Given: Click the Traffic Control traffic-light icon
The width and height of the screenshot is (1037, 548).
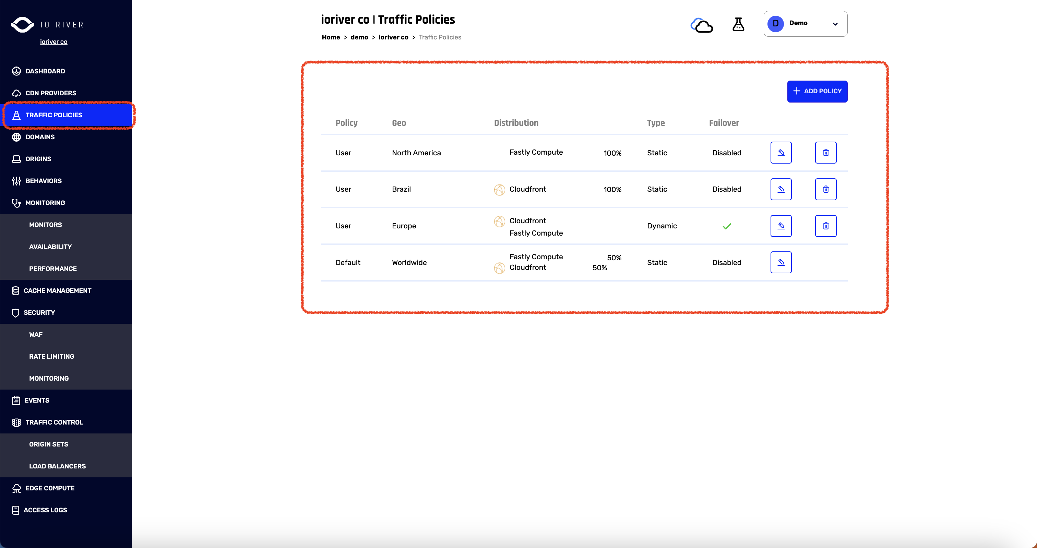Looking at the screenshot, I should (16, 422).
